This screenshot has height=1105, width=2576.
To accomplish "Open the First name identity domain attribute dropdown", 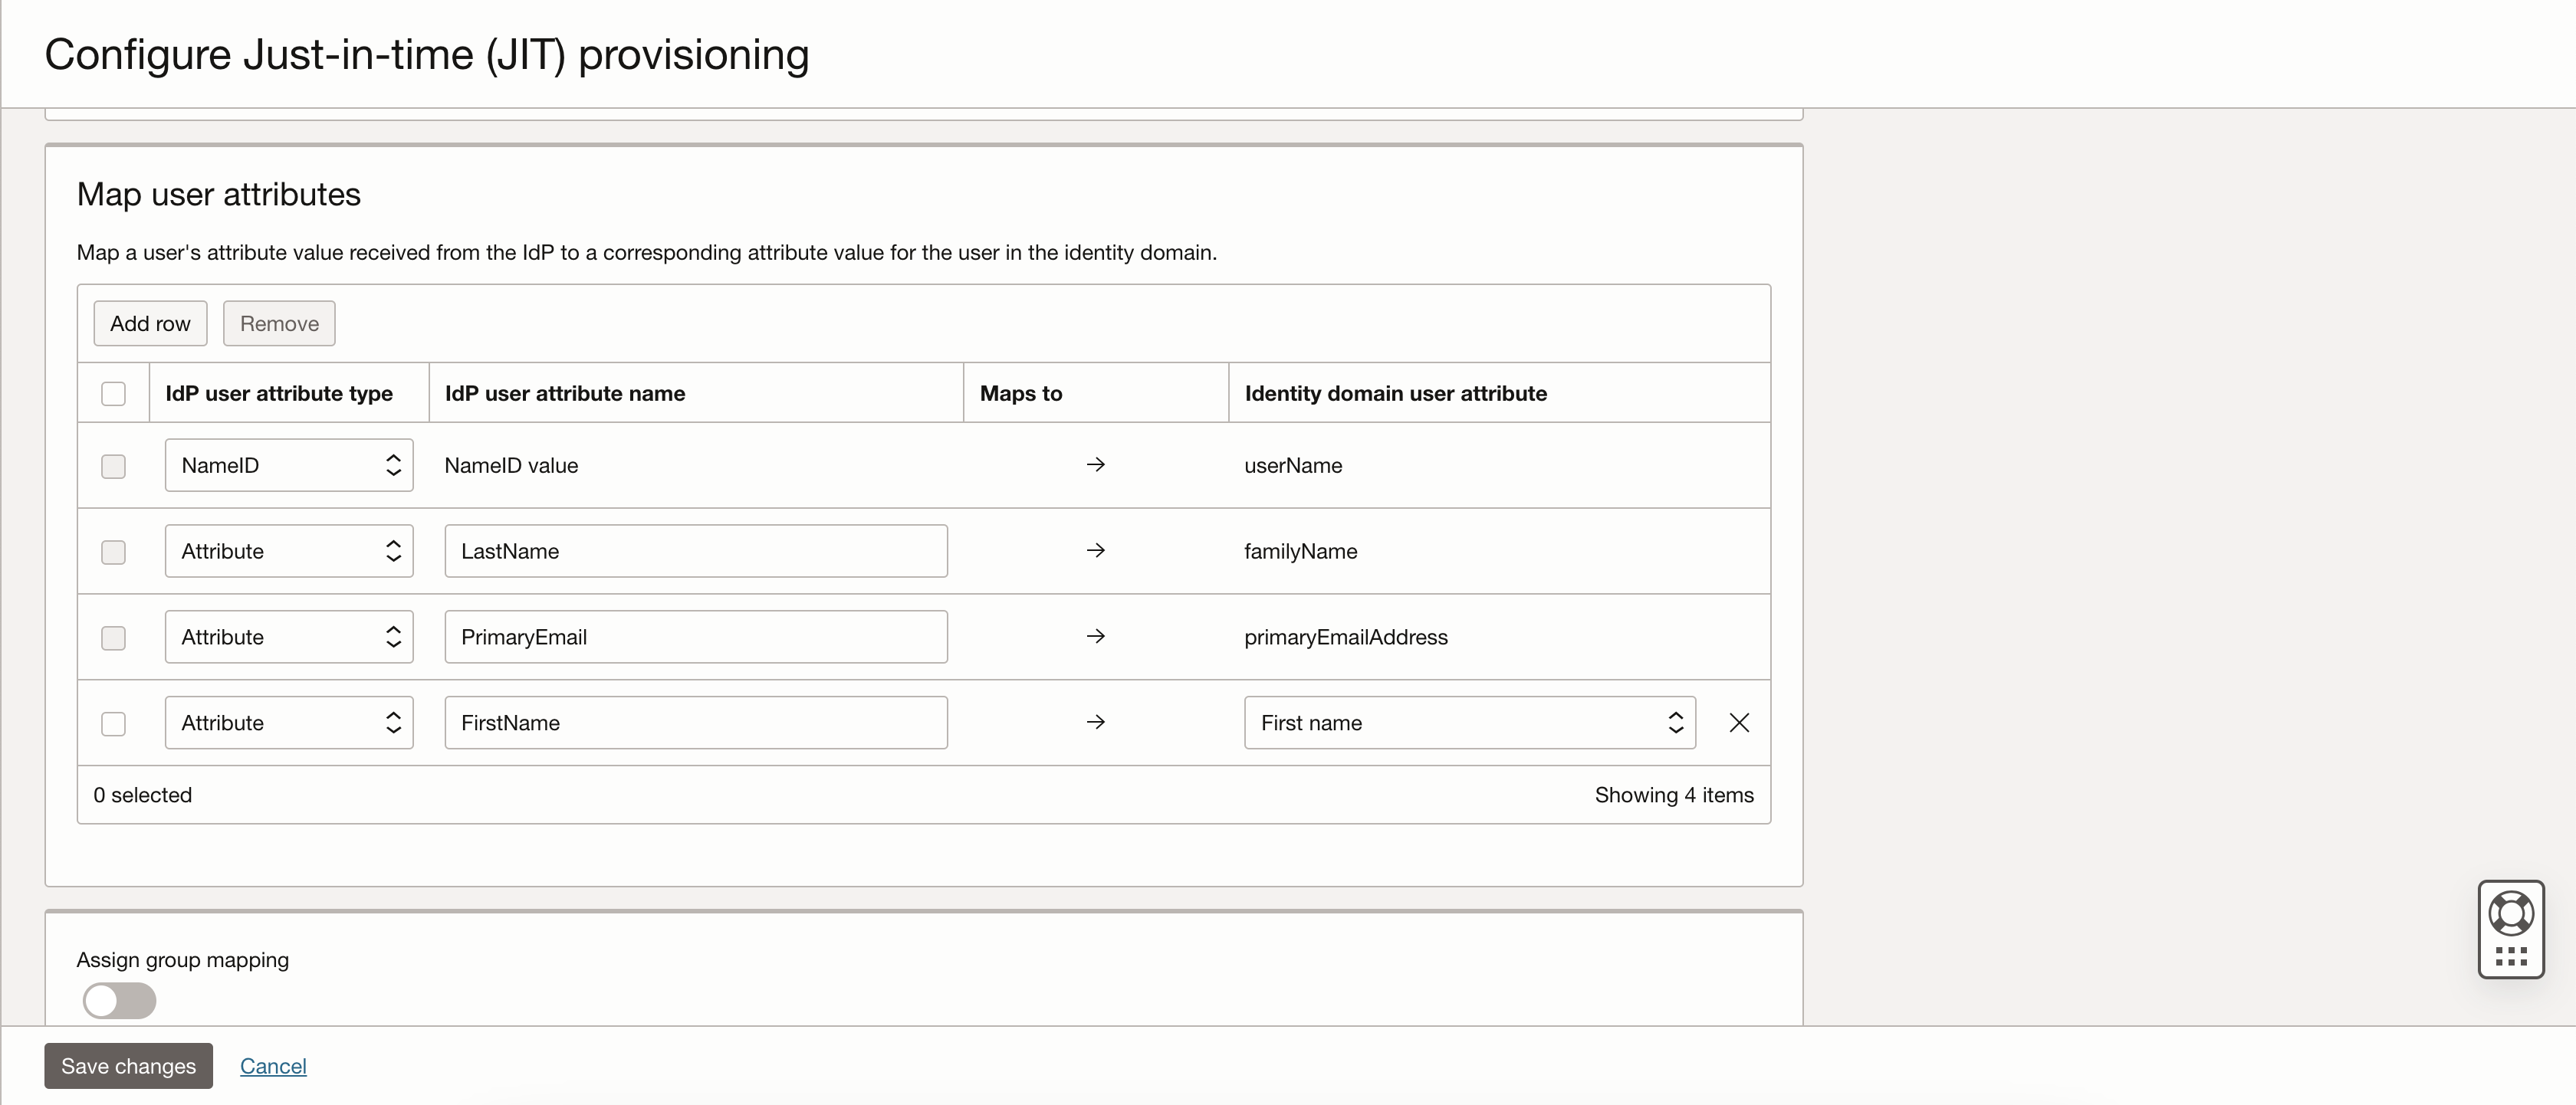I will coord(1468,721).
